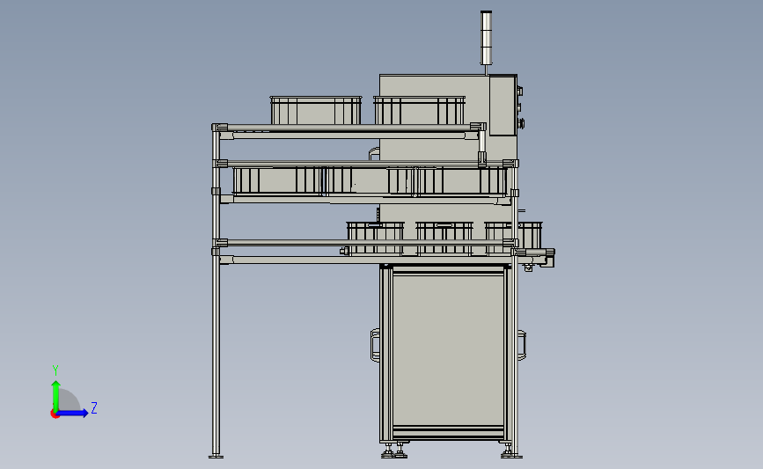
Task: Click the blue Z axis arrow of the triad
Action: [73, 414]
